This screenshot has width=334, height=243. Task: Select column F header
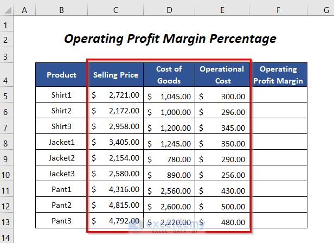pyautogui.click(x=278, y=9)
